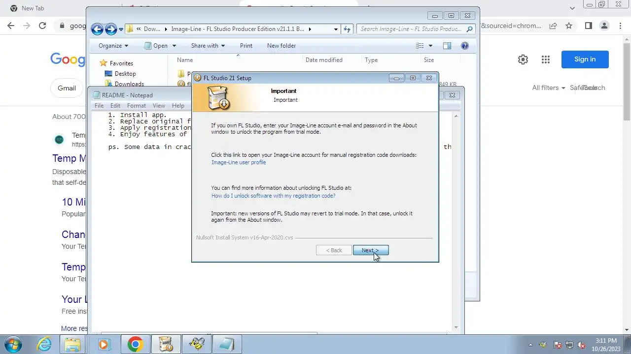Open the Google apps grid
This screenshot has width=631, height=354.
pos(545,59)
